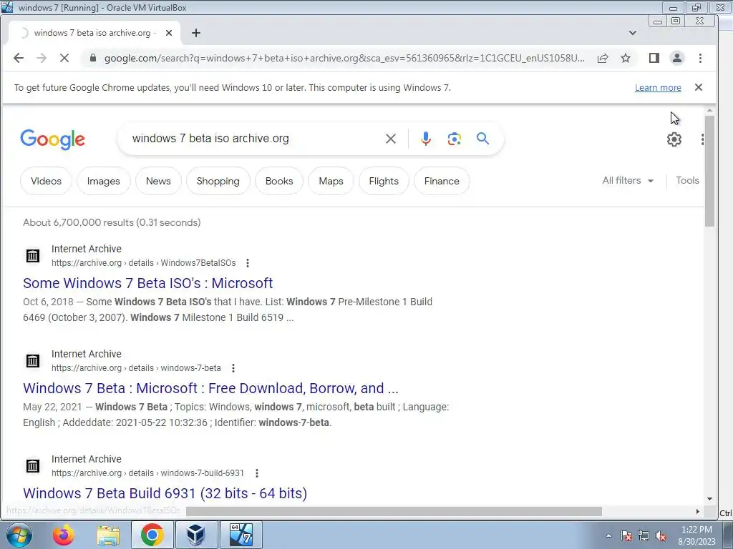The width and height of the screenshot is (733, 549).
Task: Open the Chrome profile avatar
Action: [x=677, y=58]
